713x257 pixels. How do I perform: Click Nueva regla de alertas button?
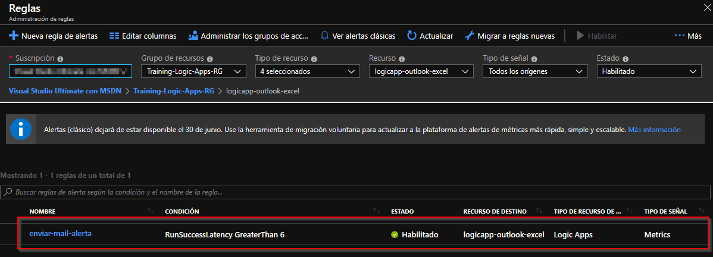tap(54, 36)
